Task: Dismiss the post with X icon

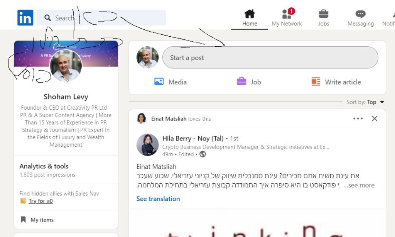Action: point(375,118)
